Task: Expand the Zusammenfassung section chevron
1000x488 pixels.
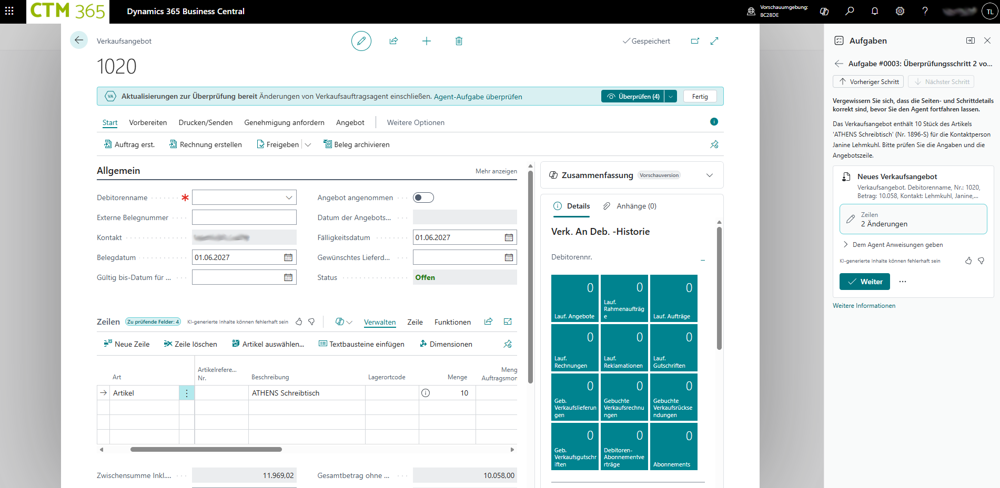Action: pyautogui.click(x=710, y=175)
